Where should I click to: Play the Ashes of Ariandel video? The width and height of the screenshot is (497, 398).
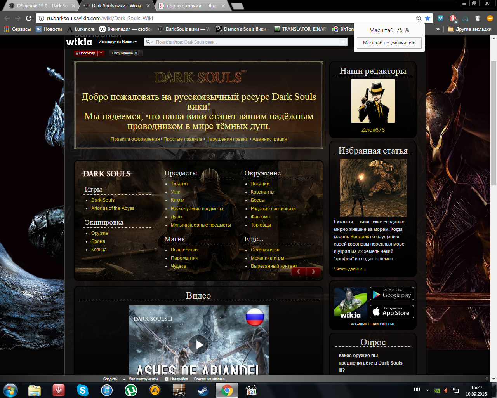(x=199, y=344)
